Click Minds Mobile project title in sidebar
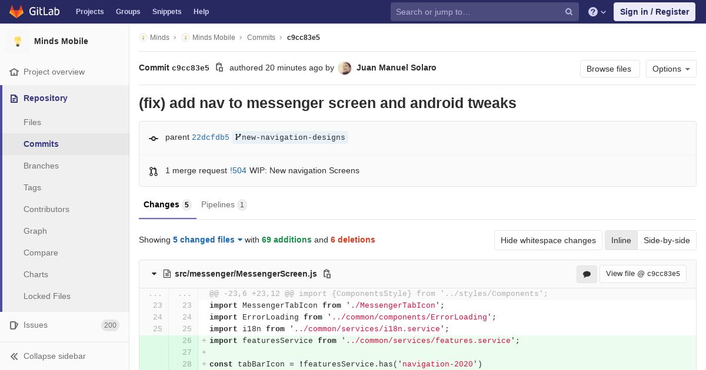Screen dimensions: 706x370 pyautogui.click(x=61, y=41)
